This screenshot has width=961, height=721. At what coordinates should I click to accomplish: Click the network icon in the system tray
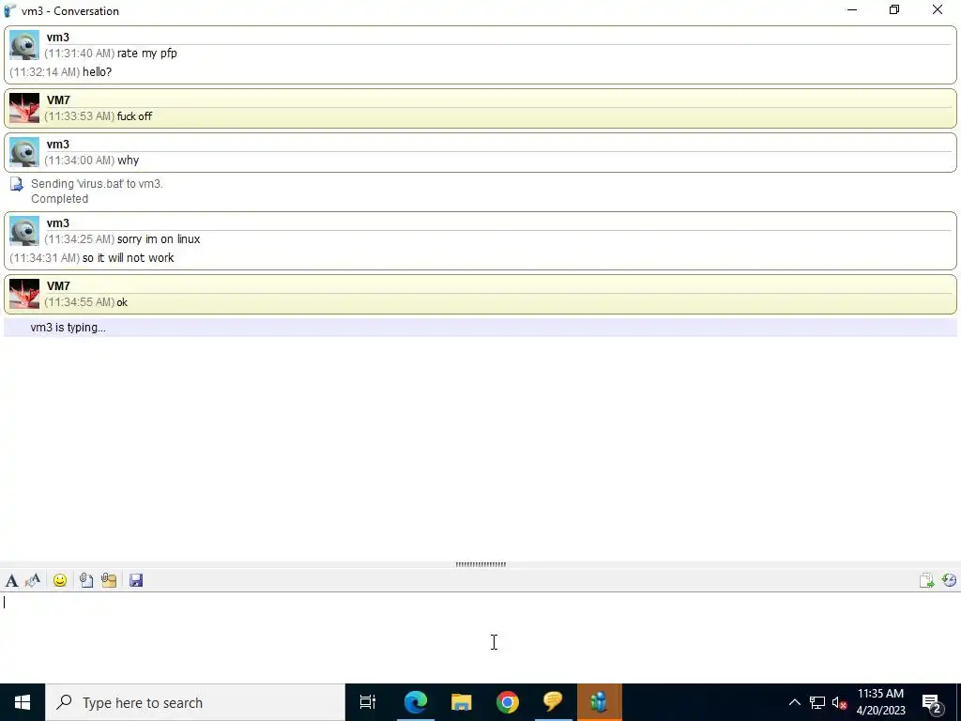point(817,702)
